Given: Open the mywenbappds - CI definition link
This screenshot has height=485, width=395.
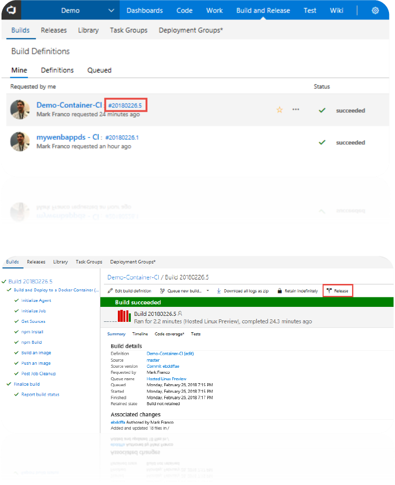Looking at the screenshot, I should pos(68,137).
